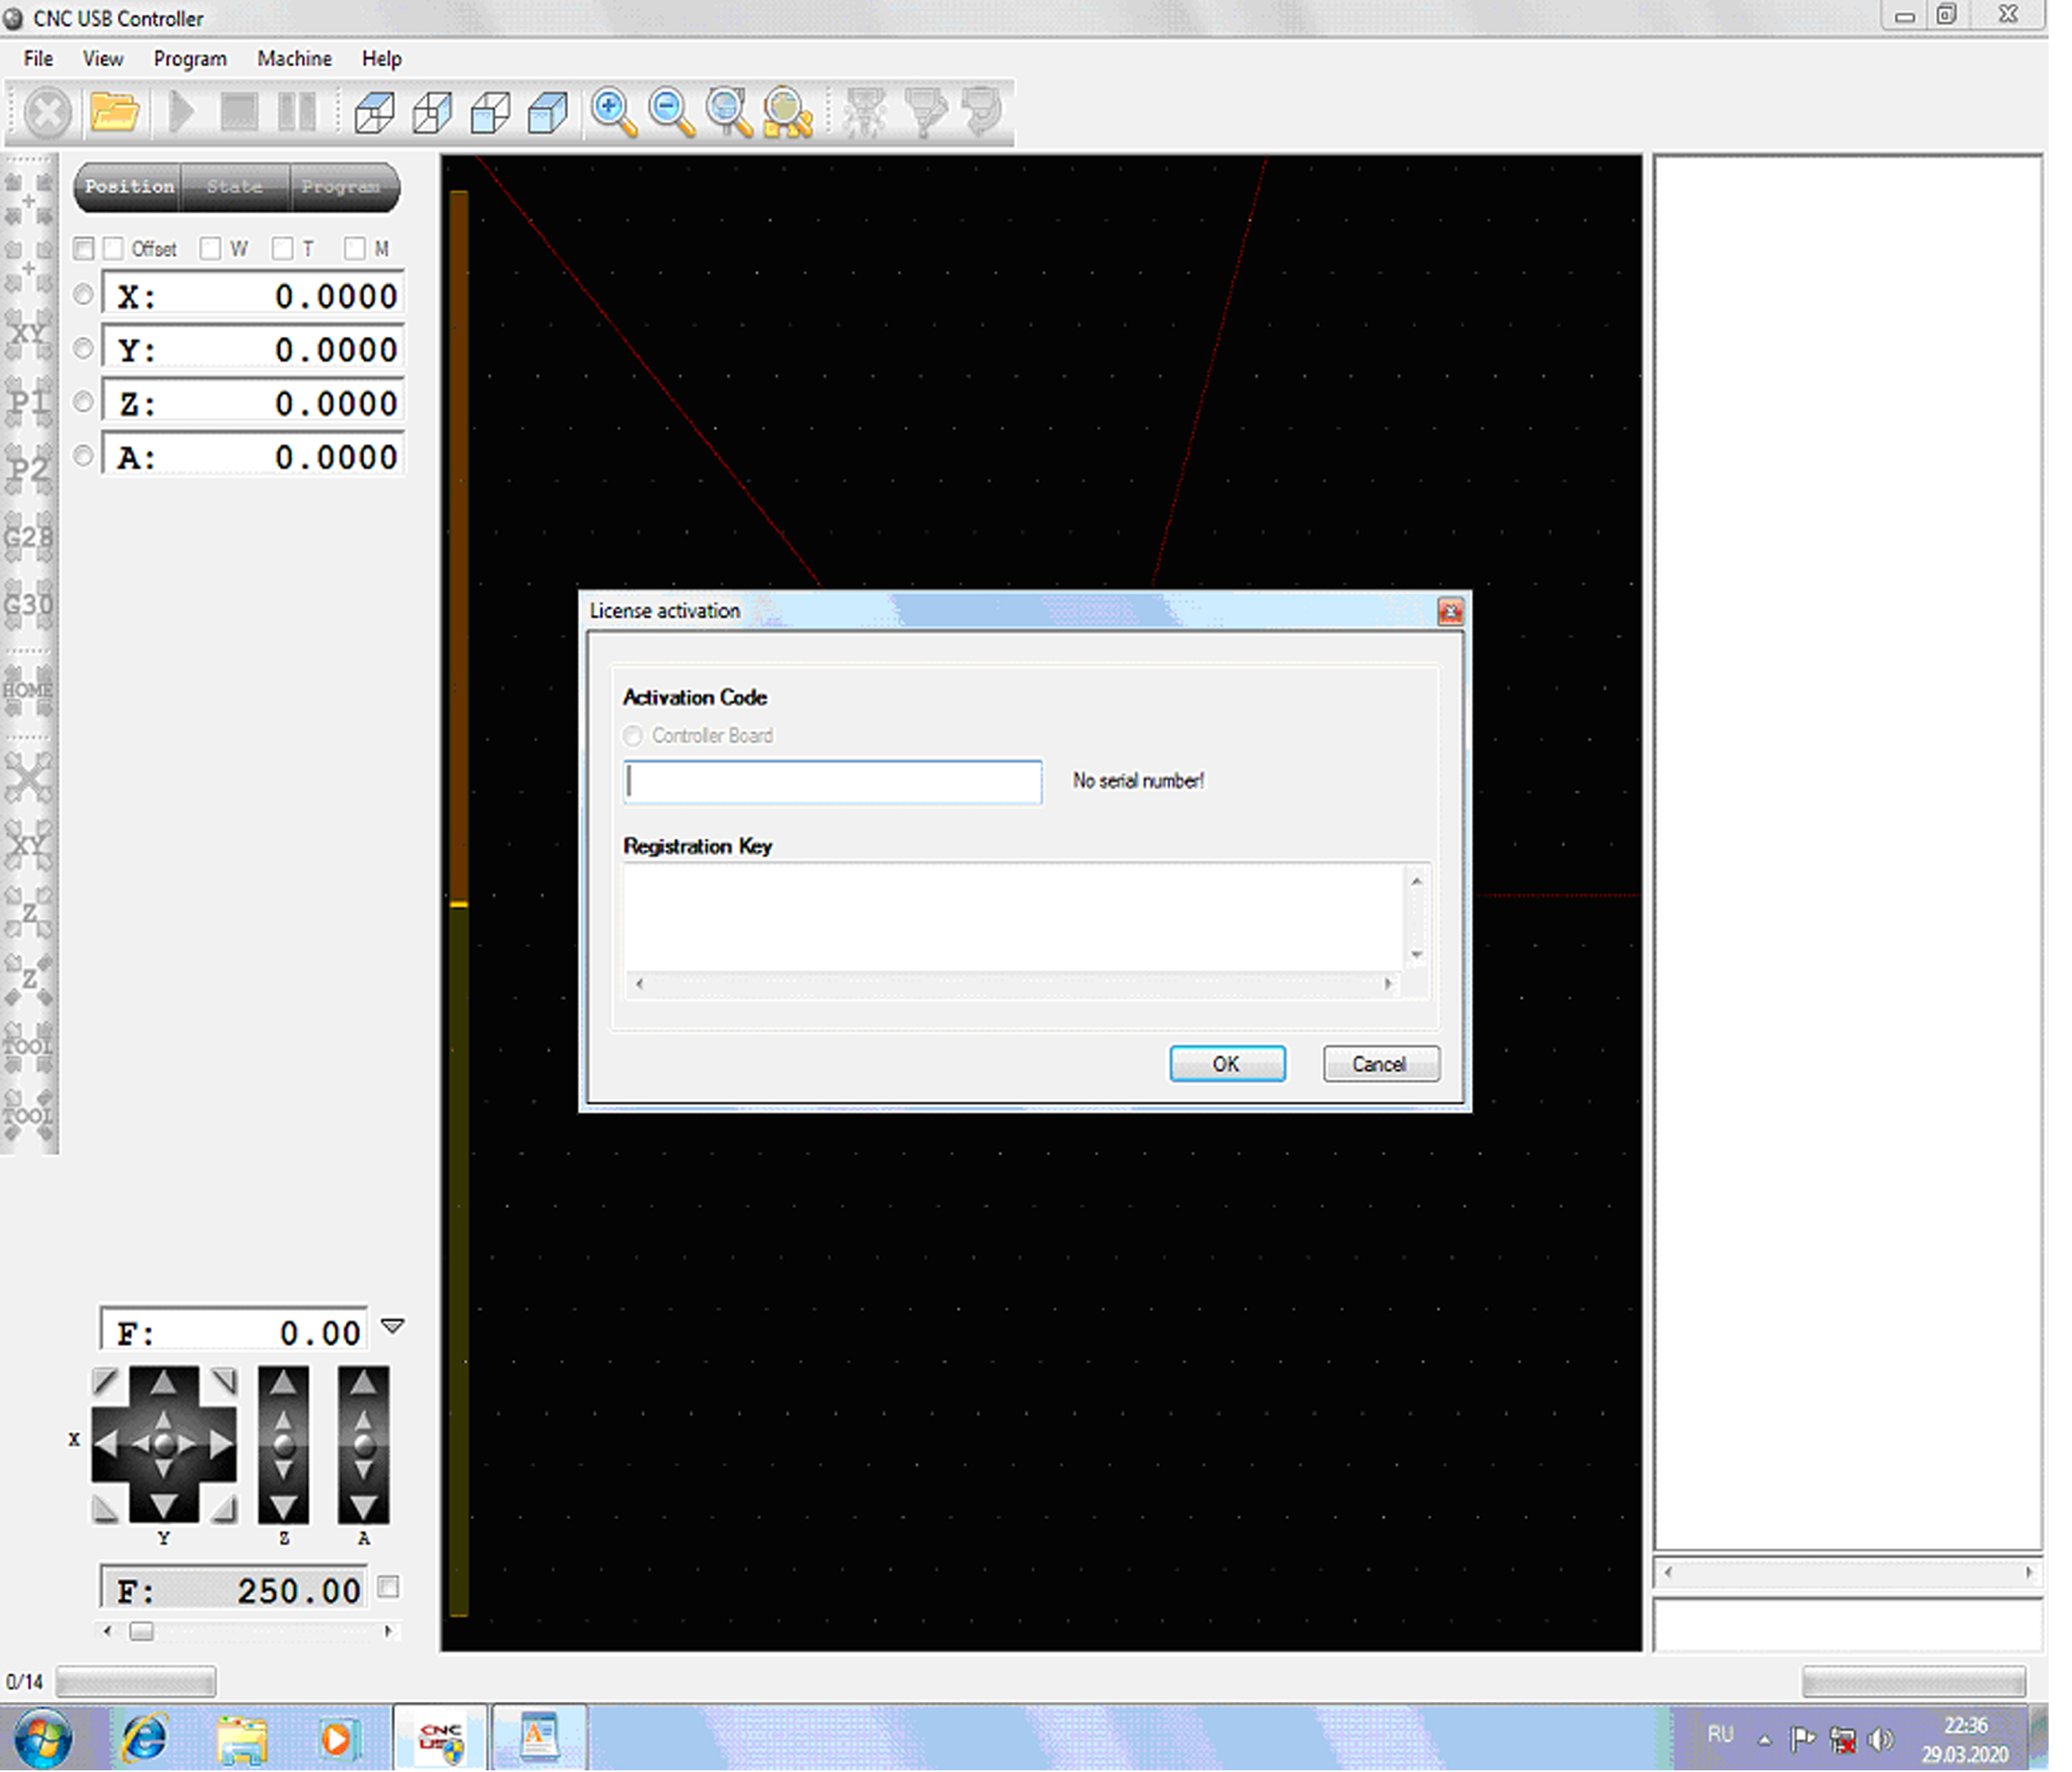Open the Machine menu
Image resolution: width=2072 pixels, height=1772 pixels.
click(294, 59)
